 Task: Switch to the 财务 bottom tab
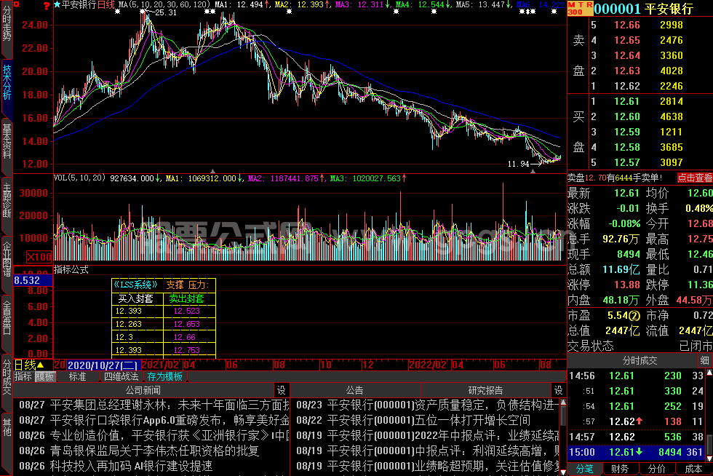[x=620, y=469]
